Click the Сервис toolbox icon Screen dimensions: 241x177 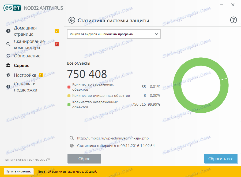(x=8, y=65)
